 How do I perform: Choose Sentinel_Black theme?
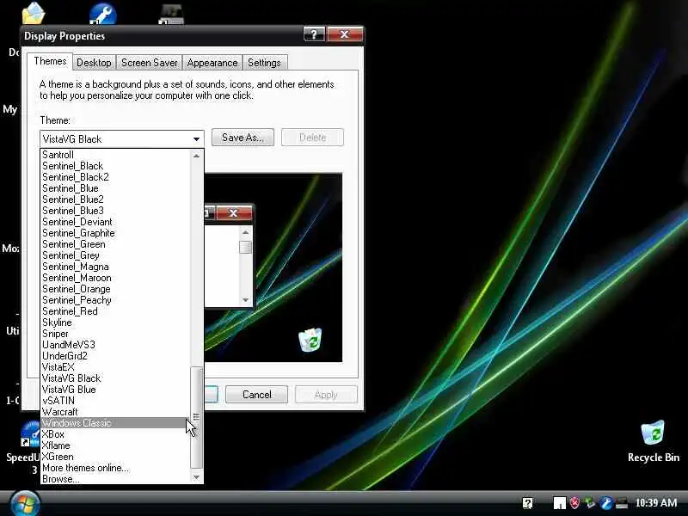[x=116, y=166]
